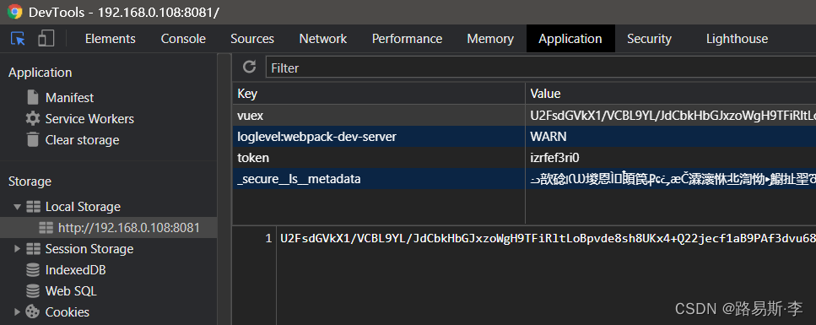Click the Session Storage grid icon
The image size is (816, 325).
[x=33, y=249]
